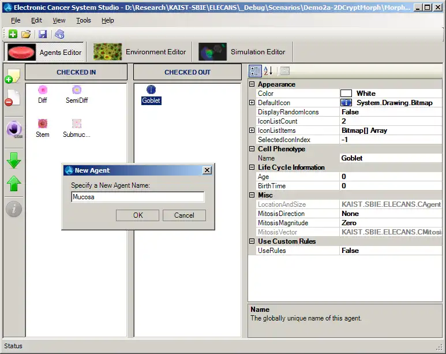Open the View menu
Screen dimensions: 446x354
tap(59, 20)
